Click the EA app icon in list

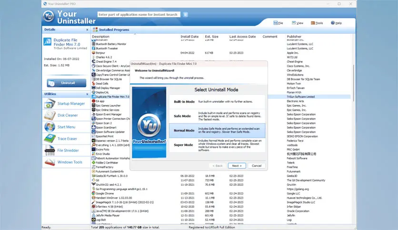[x=93, y=101]
